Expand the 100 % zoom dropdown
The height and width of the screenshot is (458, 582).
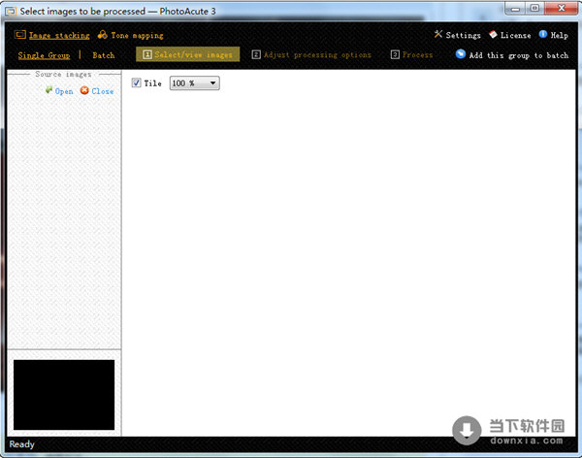click(195, 83)
